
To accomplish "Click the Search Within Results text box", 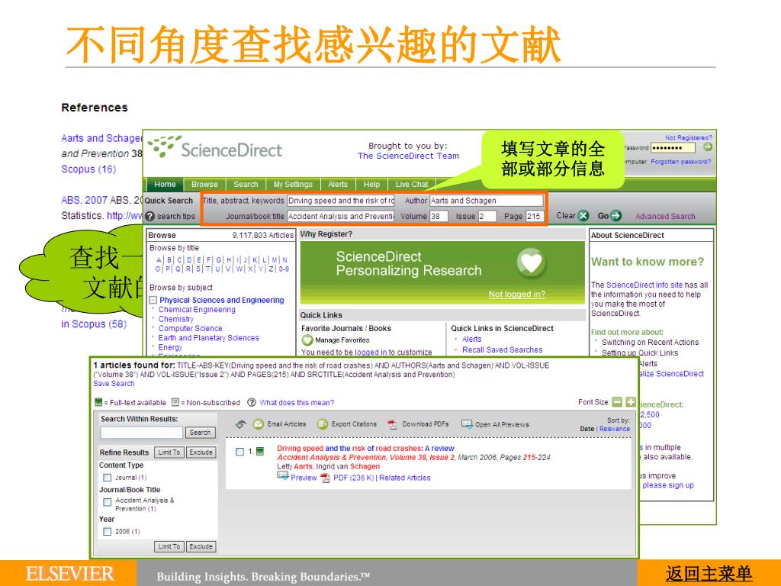I will 141,433.
